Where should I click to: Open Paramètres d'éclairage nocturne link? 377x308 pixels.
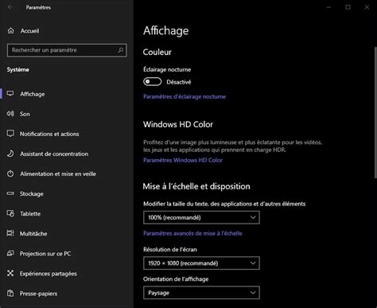click(x=185, y=96)
